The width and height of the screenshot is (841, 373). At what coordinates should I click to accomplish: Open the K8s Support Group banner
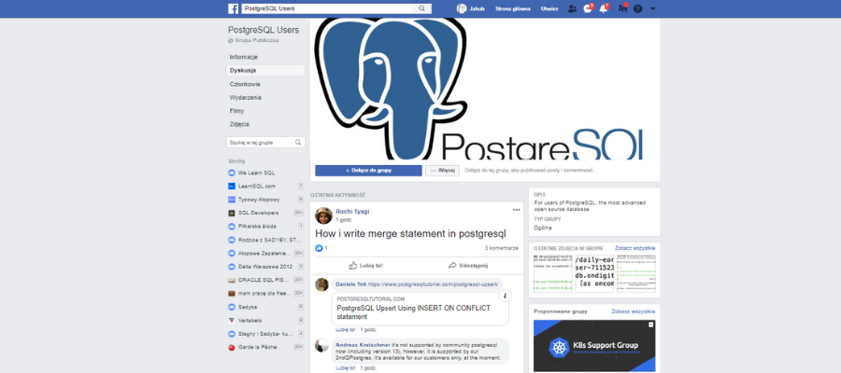(594, 346)
